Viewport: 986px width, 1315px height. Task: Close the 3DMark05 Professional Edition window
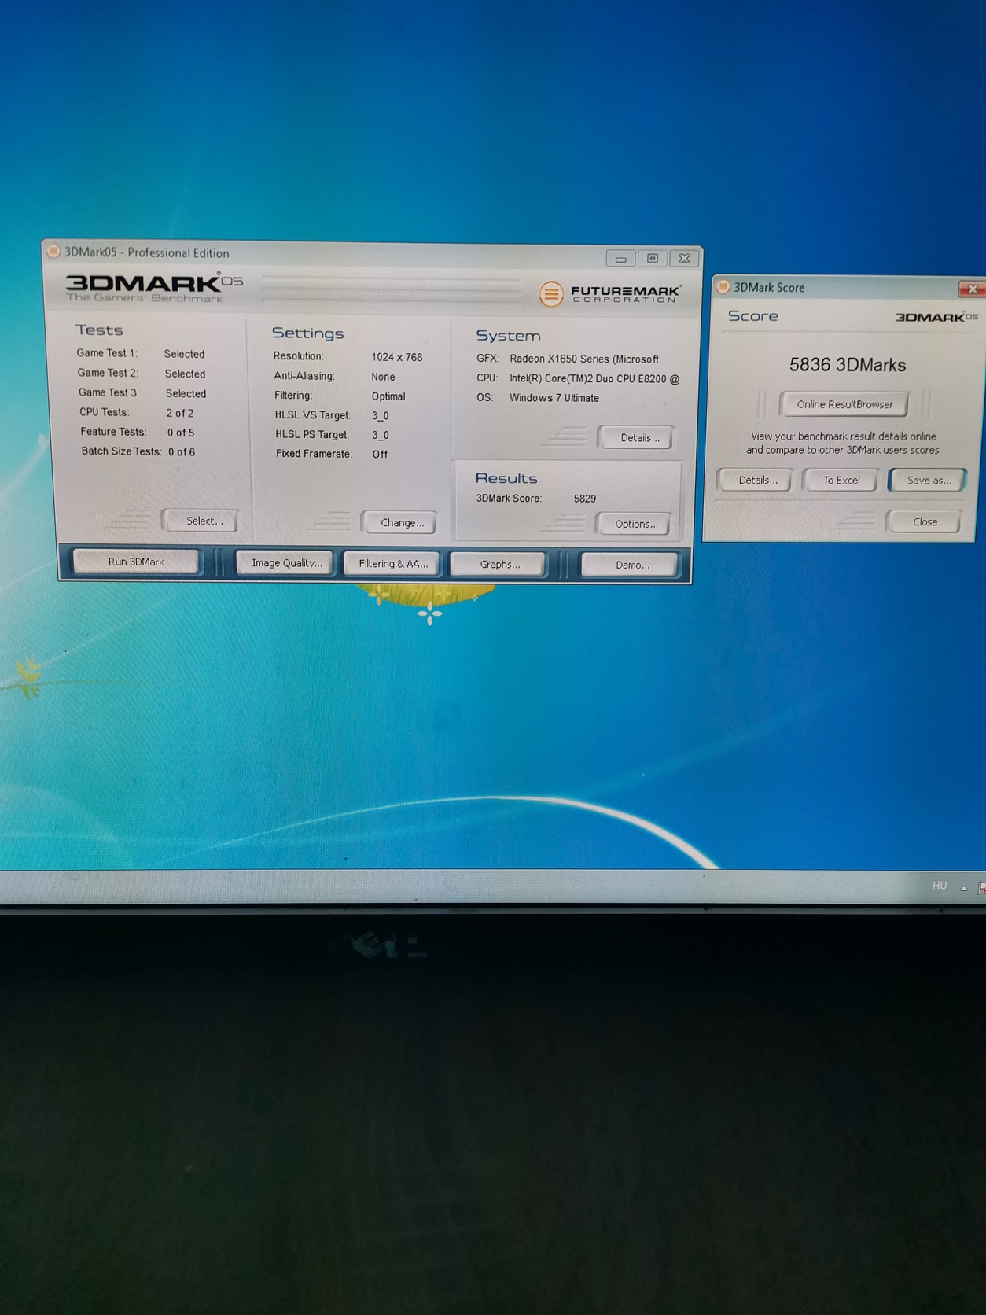point(684,259)
